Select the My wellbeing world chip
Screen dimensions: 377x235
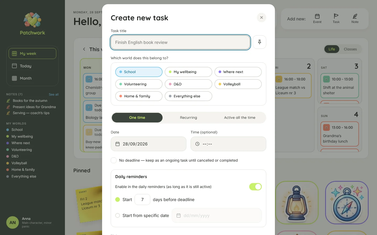coord(188,72)
